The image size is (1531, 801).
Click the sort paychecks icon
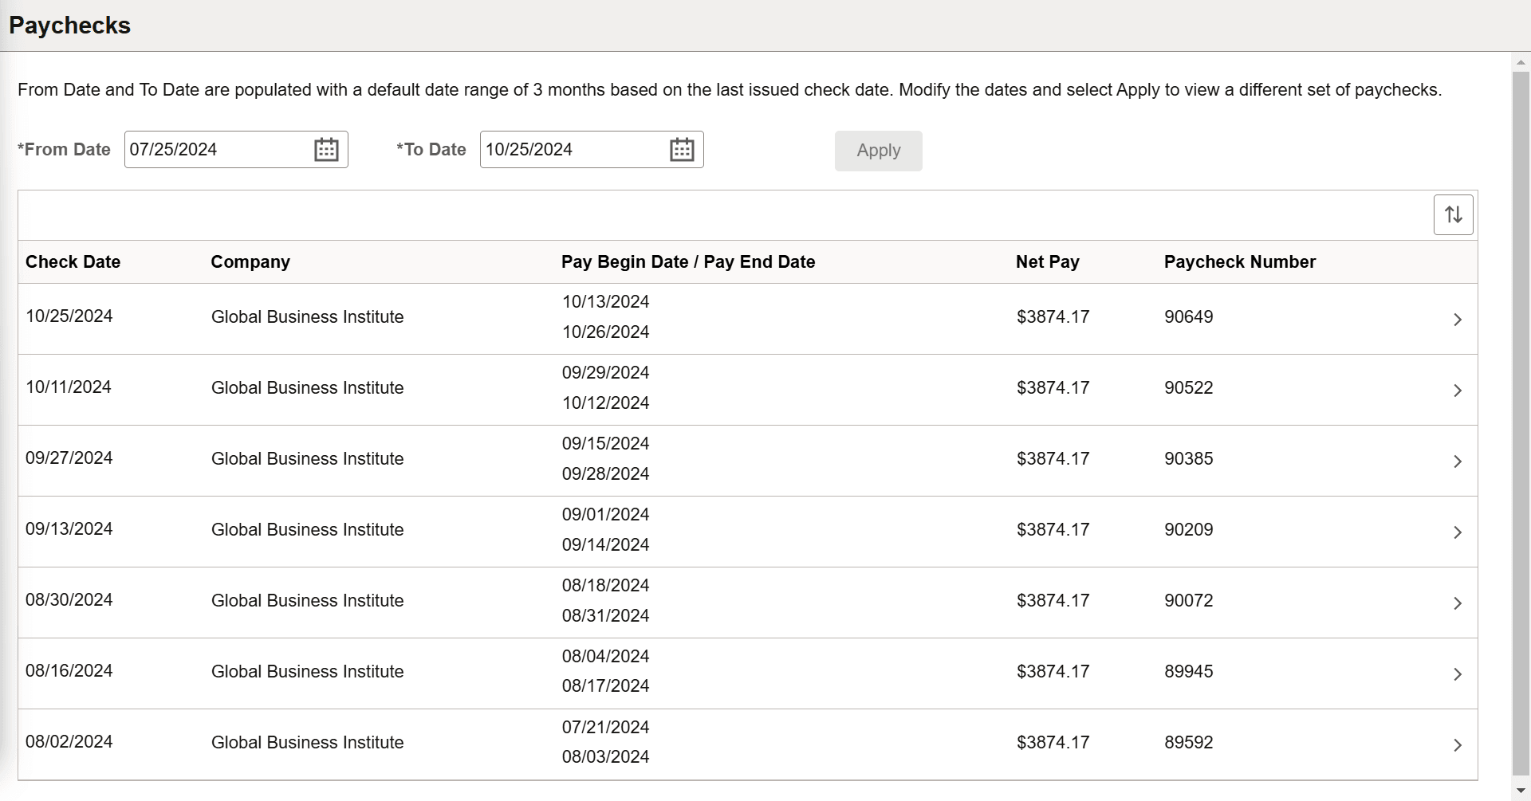[1453, 214]
